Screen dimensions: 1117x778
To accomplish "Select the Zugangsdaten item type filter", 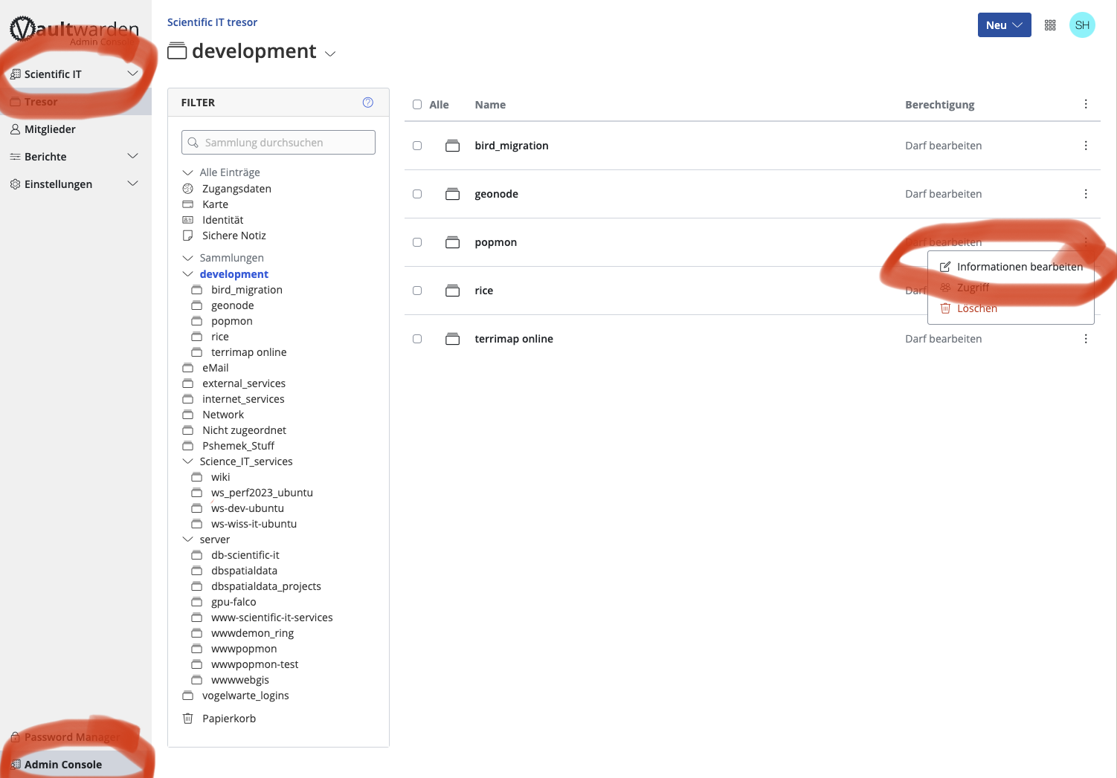I will click(235, 188).
